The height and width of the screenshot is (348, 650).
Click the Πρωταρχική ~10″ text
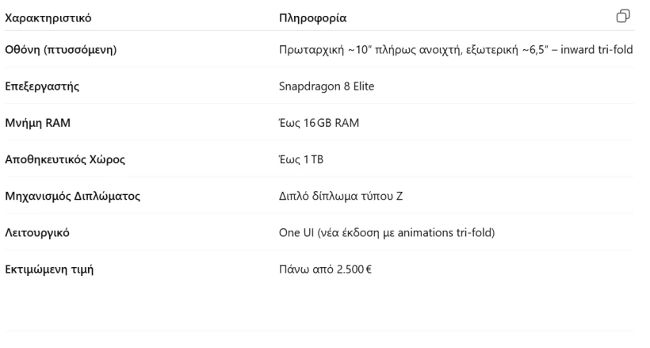[325, 50]
